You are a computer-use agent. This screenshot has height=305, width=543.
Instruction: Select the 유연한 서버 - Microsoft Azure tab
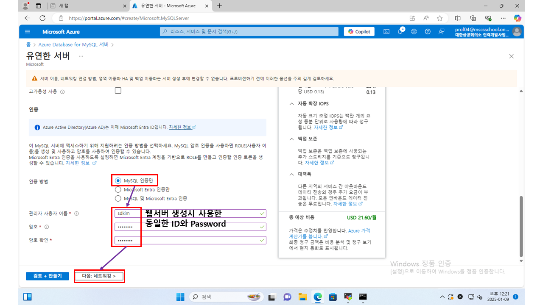click(171, 6)
